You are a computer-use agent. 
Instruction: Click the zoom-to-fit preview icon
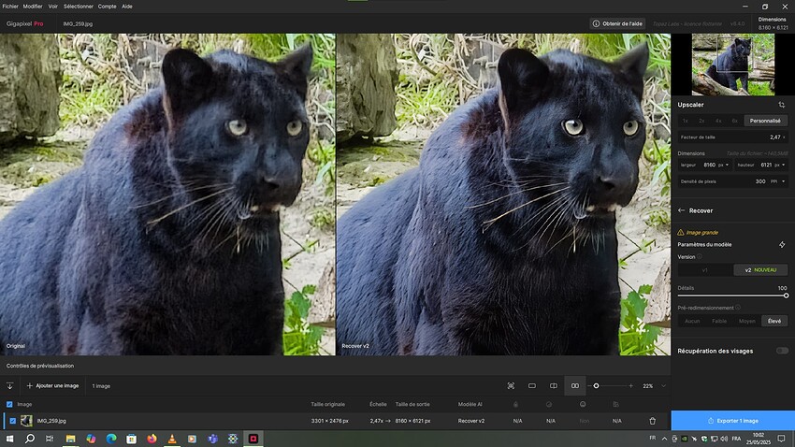tap(511, 385)
